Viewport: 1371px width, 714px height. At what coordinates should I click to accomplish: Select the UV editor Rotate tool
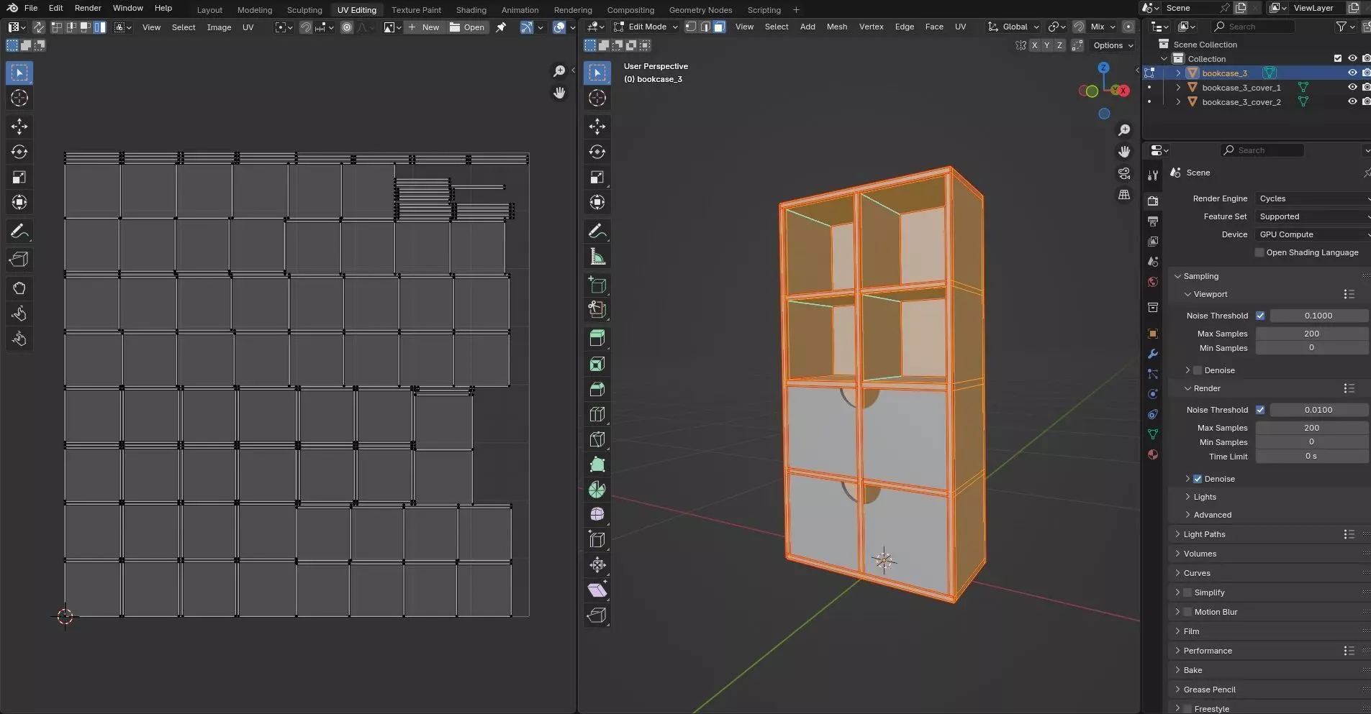pos(19,152)
